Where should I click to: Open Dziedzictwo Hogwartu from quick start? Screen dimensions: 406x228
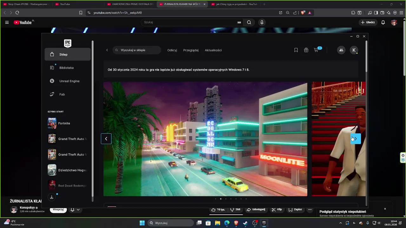(x=68, y=170)
